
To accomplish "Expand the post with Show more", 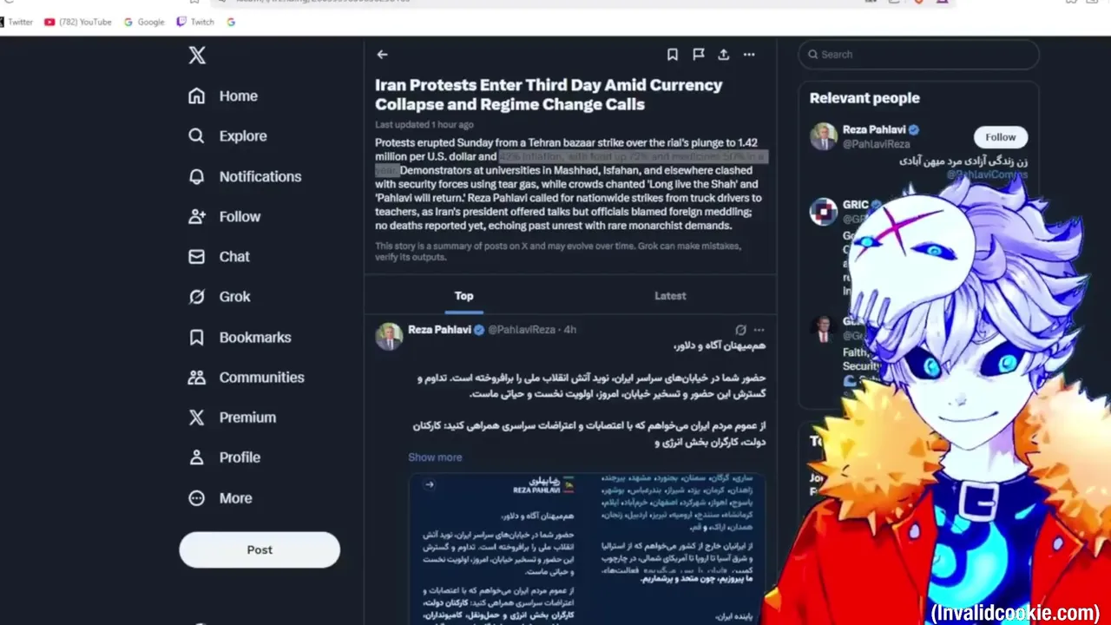I will coord(435,457).
